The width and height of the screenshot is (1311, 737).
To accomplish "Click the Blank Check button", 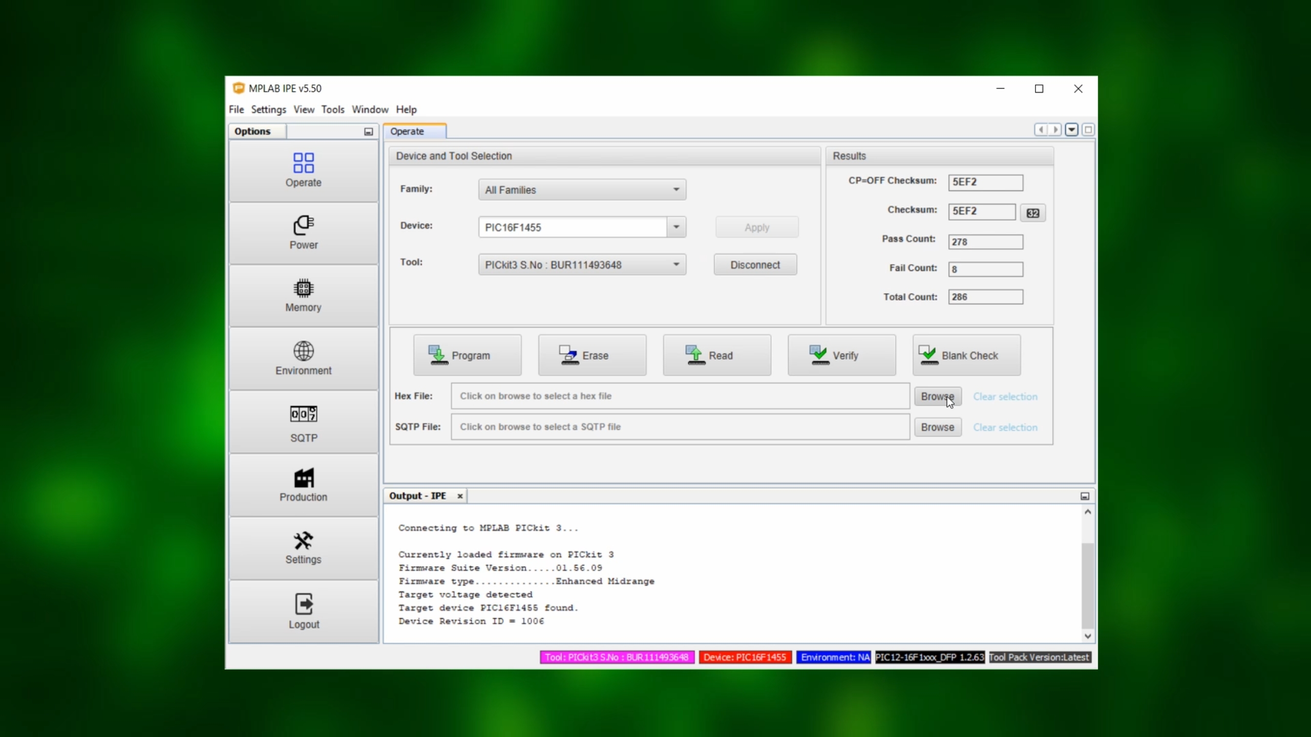I will click(x=966, y=355).
